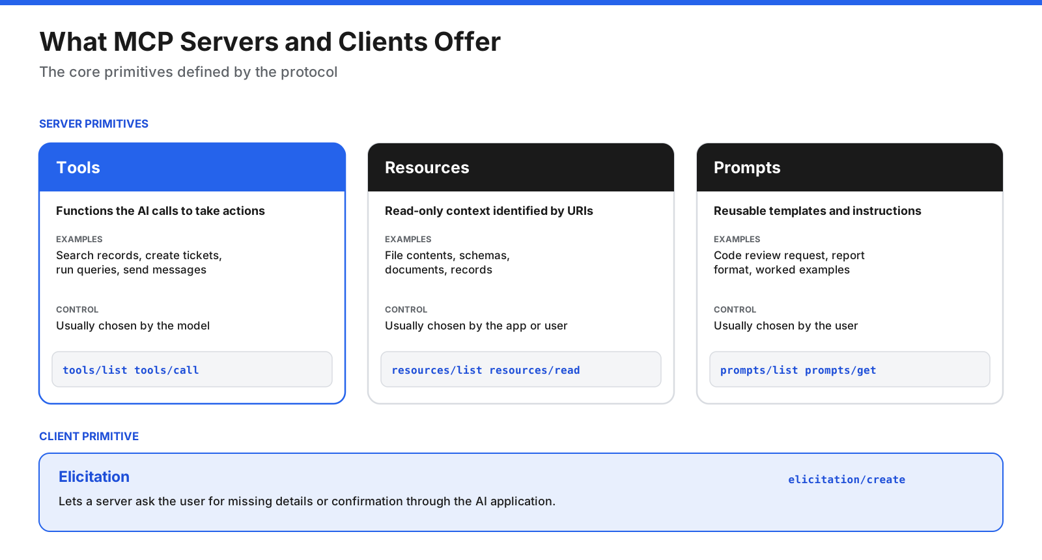This screenshot has height=560, width=1042.
Task: Click the 'resources/list resources/read' code box
Action: click(x=521, y=369)
